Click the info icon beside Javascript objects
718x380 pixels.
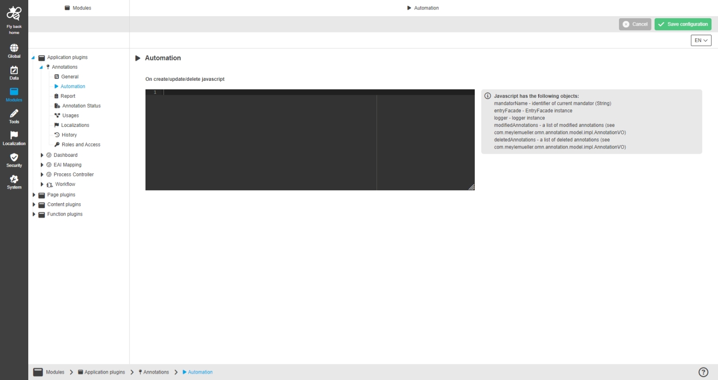point(488,96)
